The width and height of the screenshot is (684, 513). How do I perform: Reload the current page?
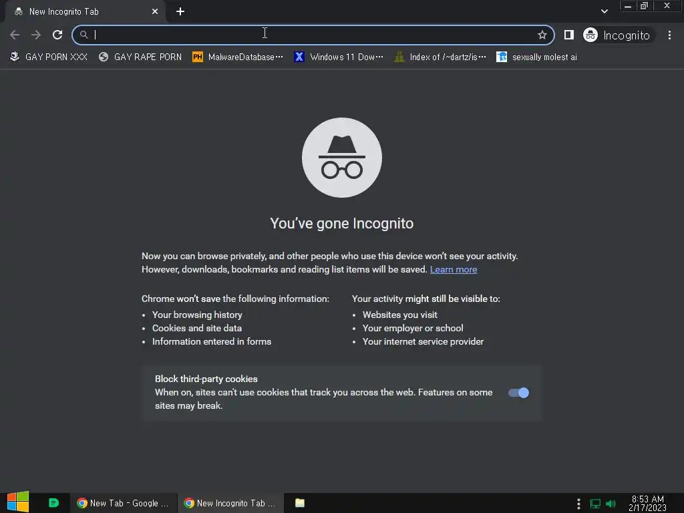[57, 35]
